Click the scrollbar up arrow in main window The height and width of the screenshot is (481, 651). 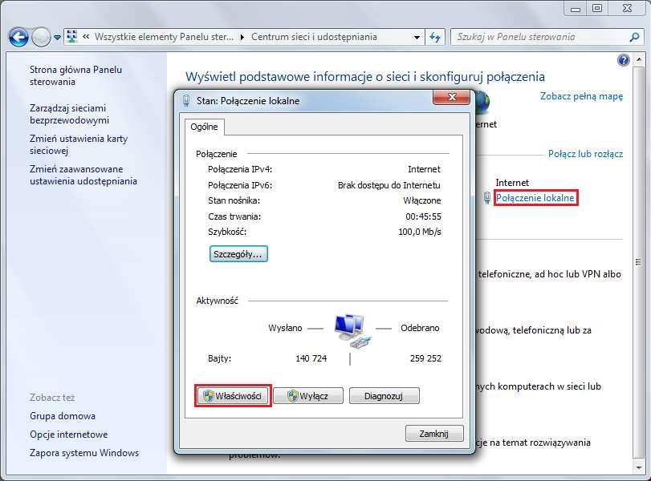coord(638,60)
